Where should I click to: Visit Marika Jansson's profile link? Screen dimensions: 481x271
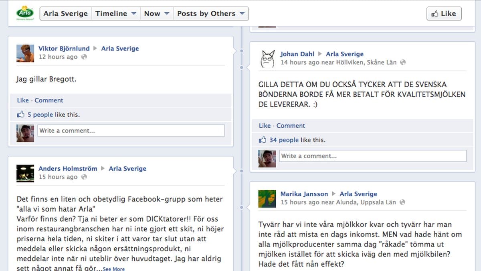(304, 194)
